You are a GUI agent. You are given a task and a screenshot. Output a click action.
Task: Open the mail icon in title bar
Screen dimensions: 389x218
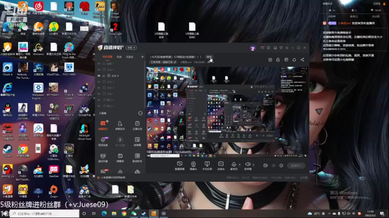pyautogui.click(x=262, y=47)
